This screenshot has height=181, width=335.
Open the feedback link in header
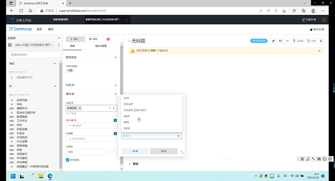(x=309, y=19)
